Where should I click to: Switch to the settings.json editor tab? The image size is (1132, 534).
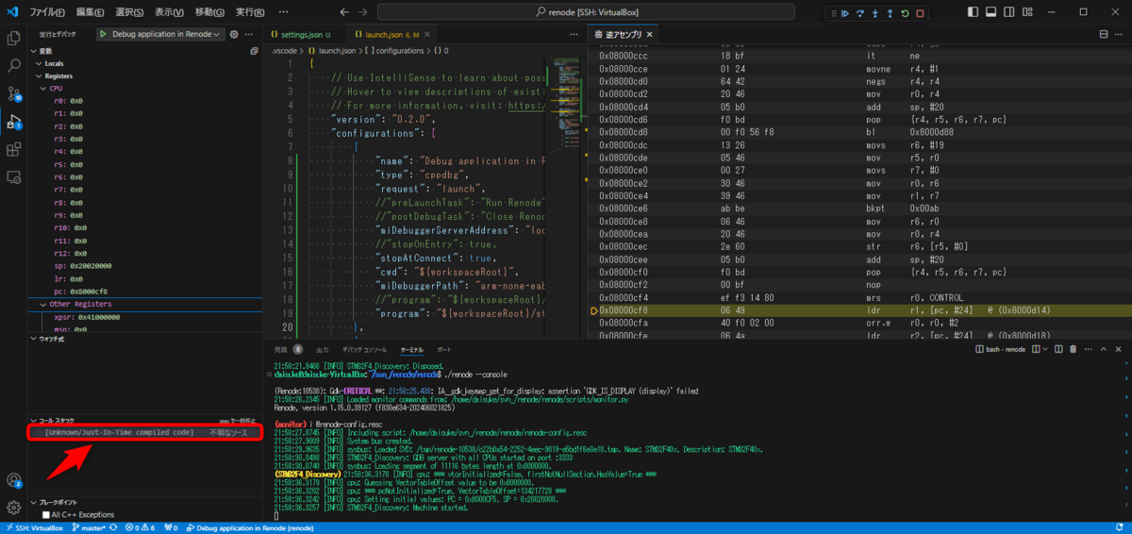pyautogui.click(x=300, y=34)
